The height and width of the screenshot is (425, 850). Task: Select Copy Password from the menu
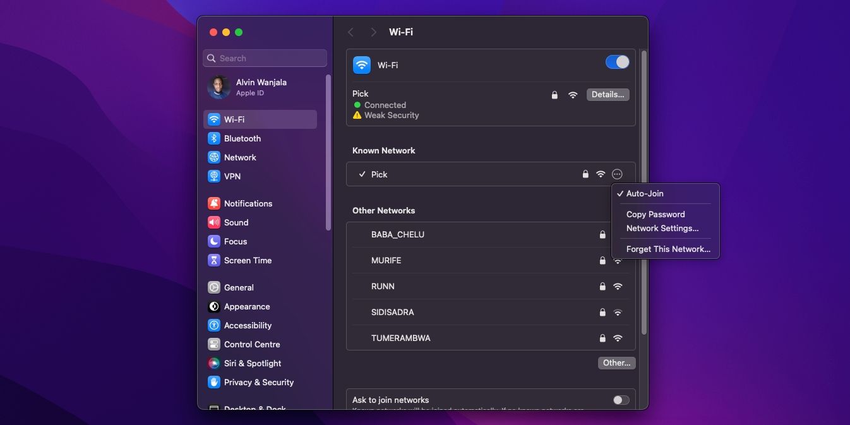coord(655,214)
